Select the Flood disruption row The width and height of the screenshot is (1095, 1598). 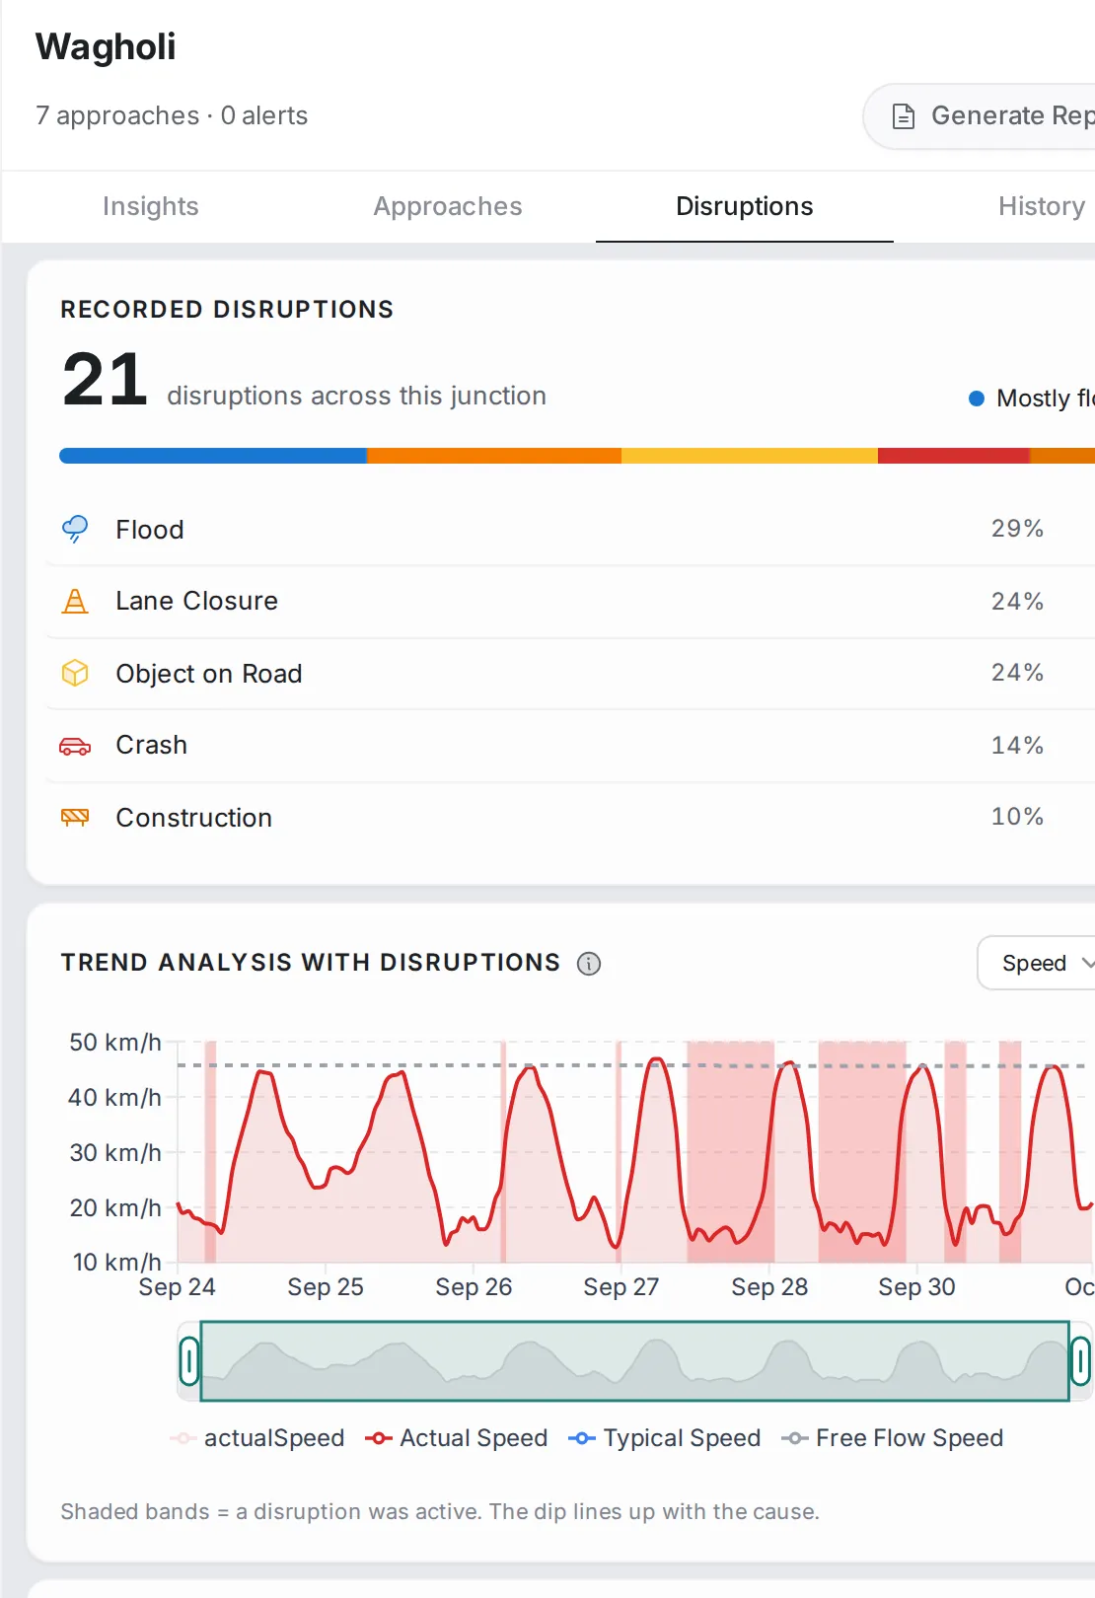point(570,529)
